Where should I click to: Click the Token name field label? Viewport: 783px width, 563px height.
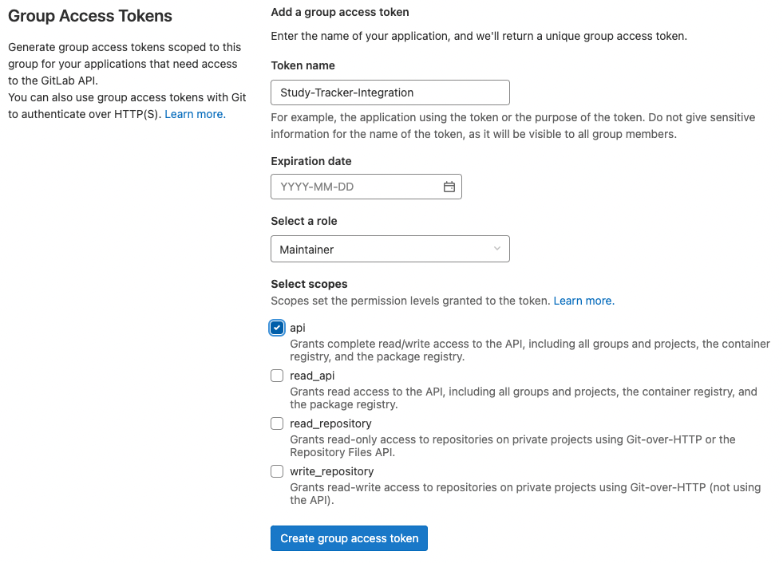303,65
